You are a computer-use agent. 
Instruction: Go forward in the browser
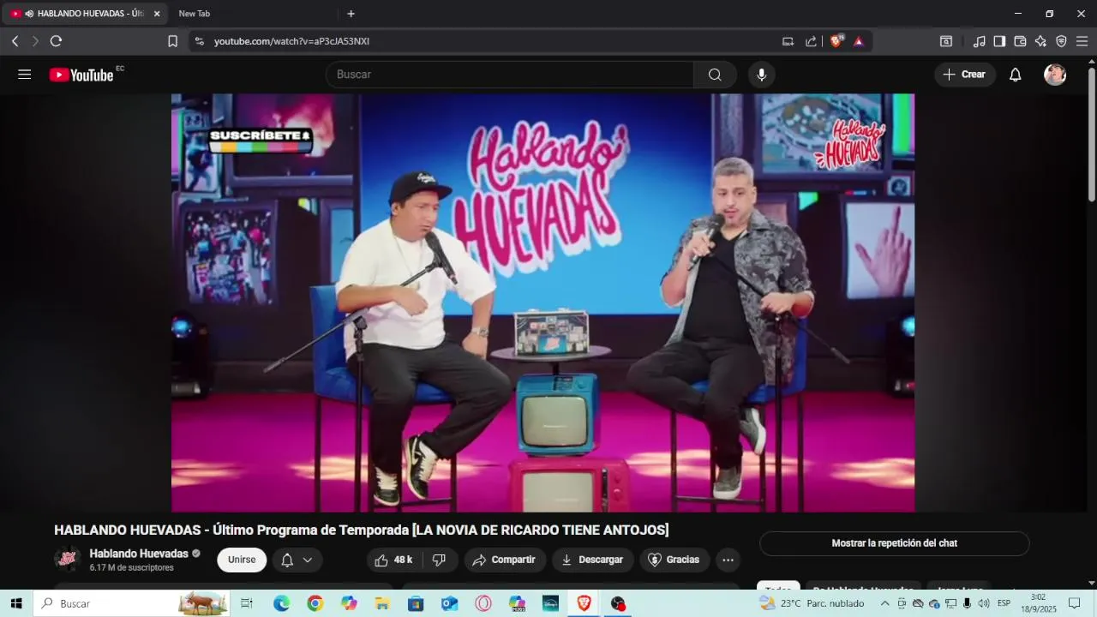tap(35, 41)
